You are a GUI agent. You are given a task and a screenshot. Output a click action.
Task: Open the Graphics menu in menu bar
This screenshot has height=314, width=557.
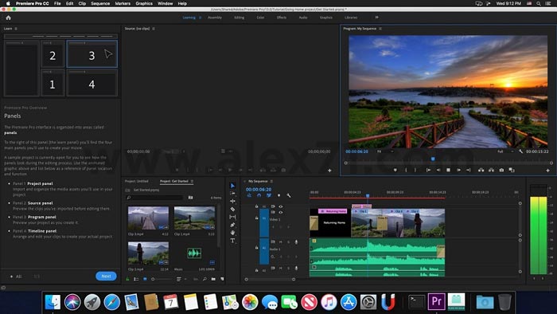pyautogui.click(x=144, y=3)
